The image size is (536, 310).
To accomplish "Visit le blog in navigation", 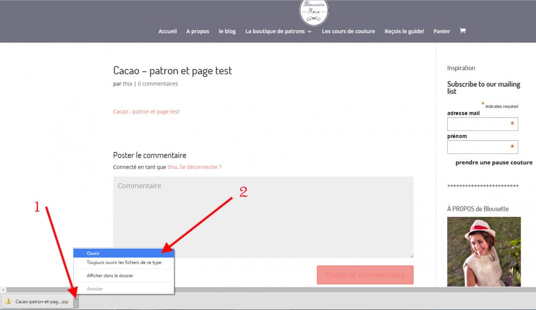I will tap(227, 31).
